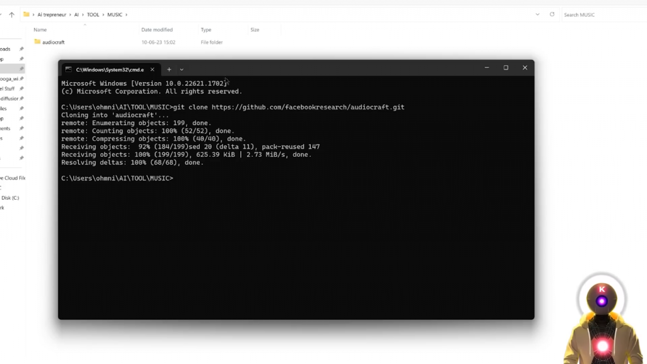Open the 'Stuff' sidebar folder

coord(8,88)
